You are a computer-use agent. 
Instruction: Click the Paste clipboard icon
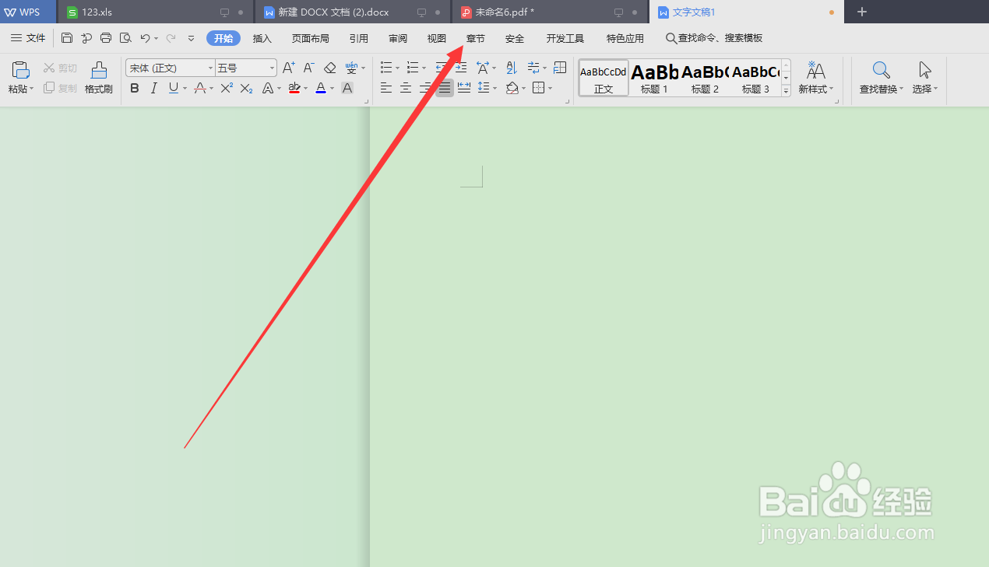[21, 70]
